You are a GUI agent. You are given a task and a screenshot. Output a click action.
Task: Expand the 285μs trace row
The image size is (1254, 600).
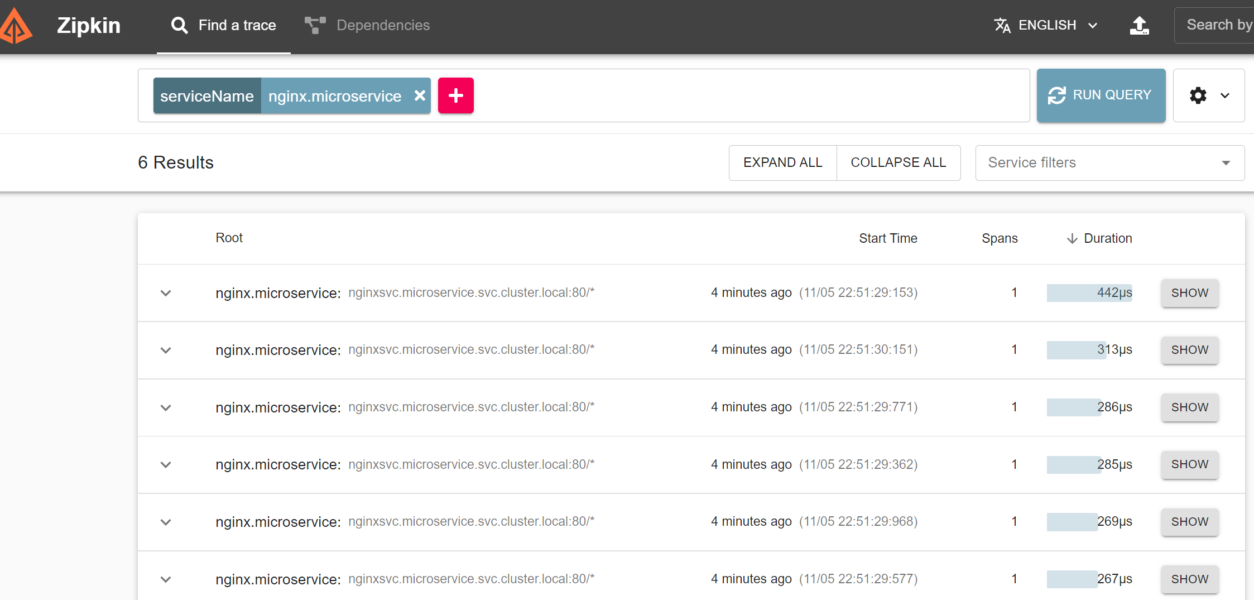pyautogui.click(x=166, y=465)
